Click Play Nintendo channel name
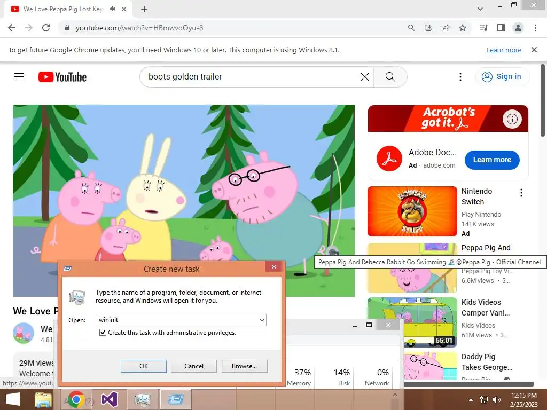Screen dimensions: 547x410 pyautogui.click(x=481, y=215)
